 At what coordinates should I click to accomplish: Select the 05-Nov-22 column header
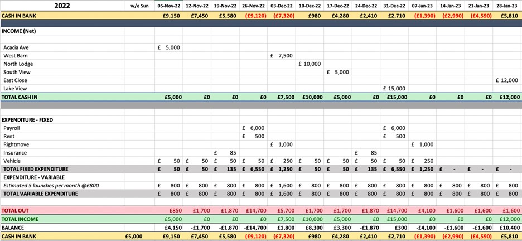click(x=169, y=6)
